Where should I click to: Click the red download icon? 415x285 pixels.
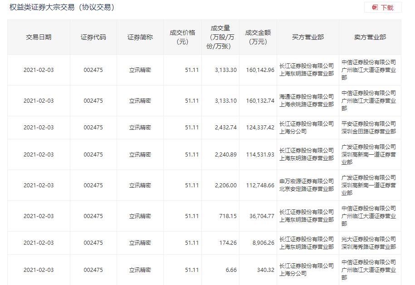pyautogui.click(x=375, y=8)
